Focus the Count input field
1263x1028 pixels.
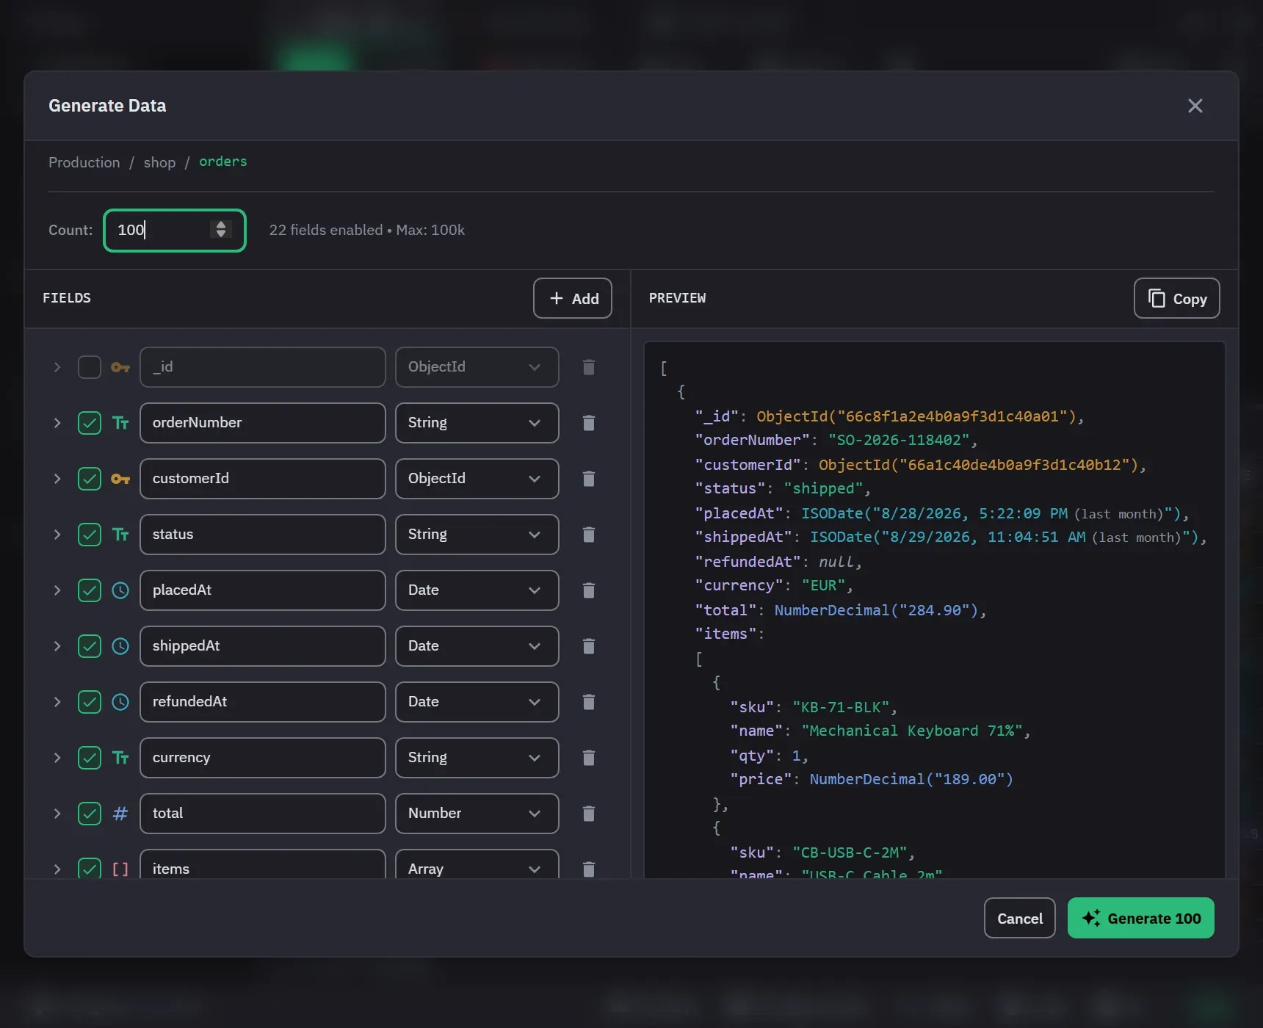pyautogui.click(x=175, y=231)
